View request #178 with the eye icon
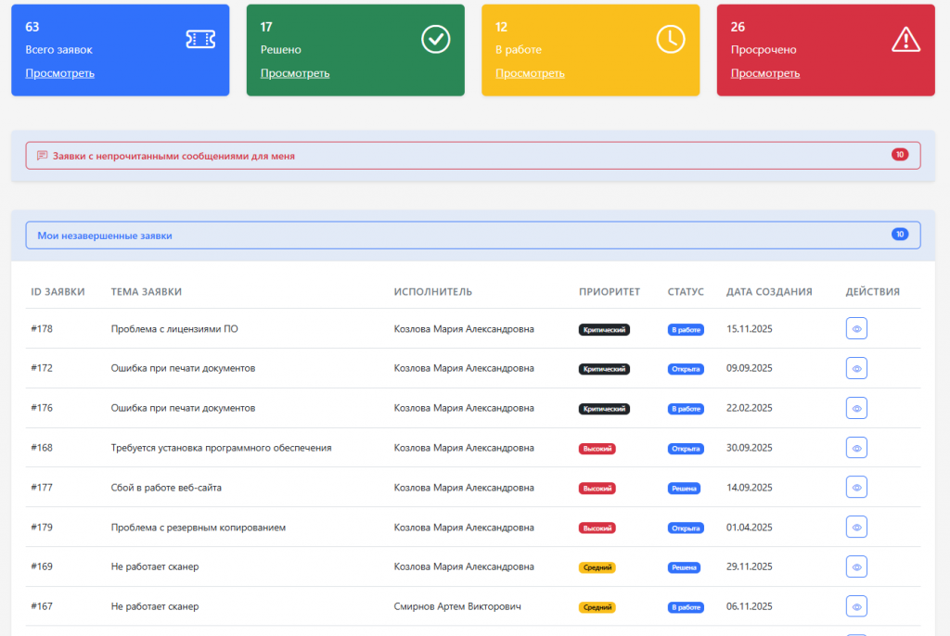Viewport: 950px width, 636px height. click(x=856, y=329)
